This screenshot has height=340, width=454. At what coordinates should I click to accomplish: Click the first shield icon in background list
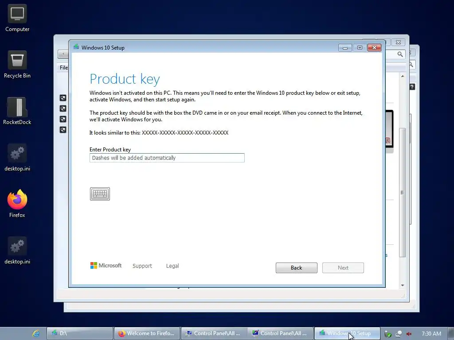[x=63, y=98]
